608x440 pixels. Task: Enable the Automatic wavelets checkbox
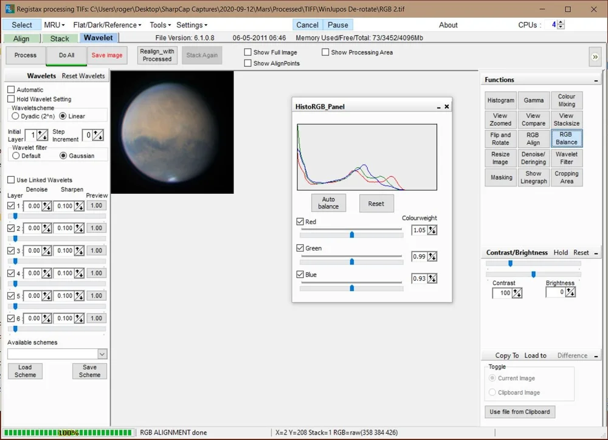11,89
